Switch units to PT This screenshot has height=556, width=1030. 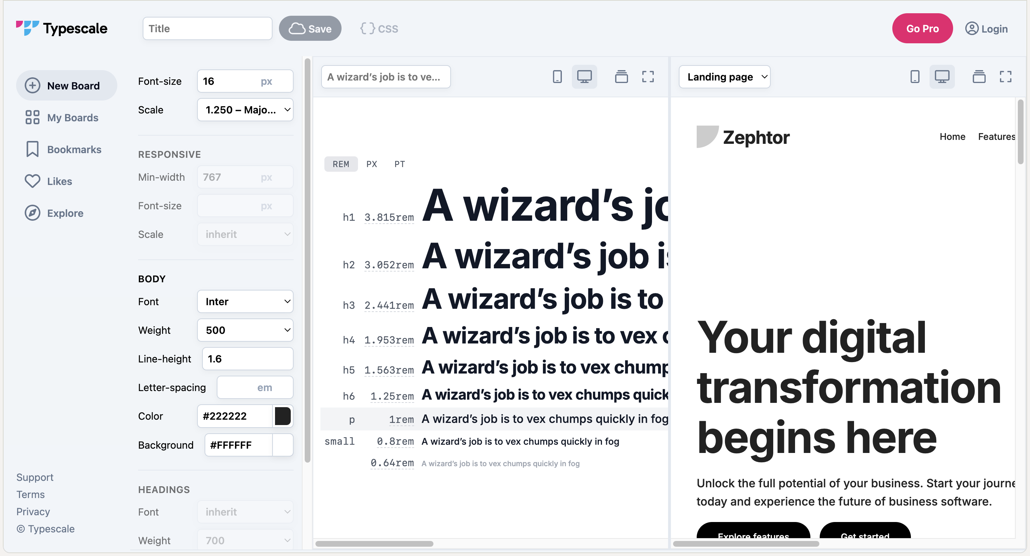[399, 164]
